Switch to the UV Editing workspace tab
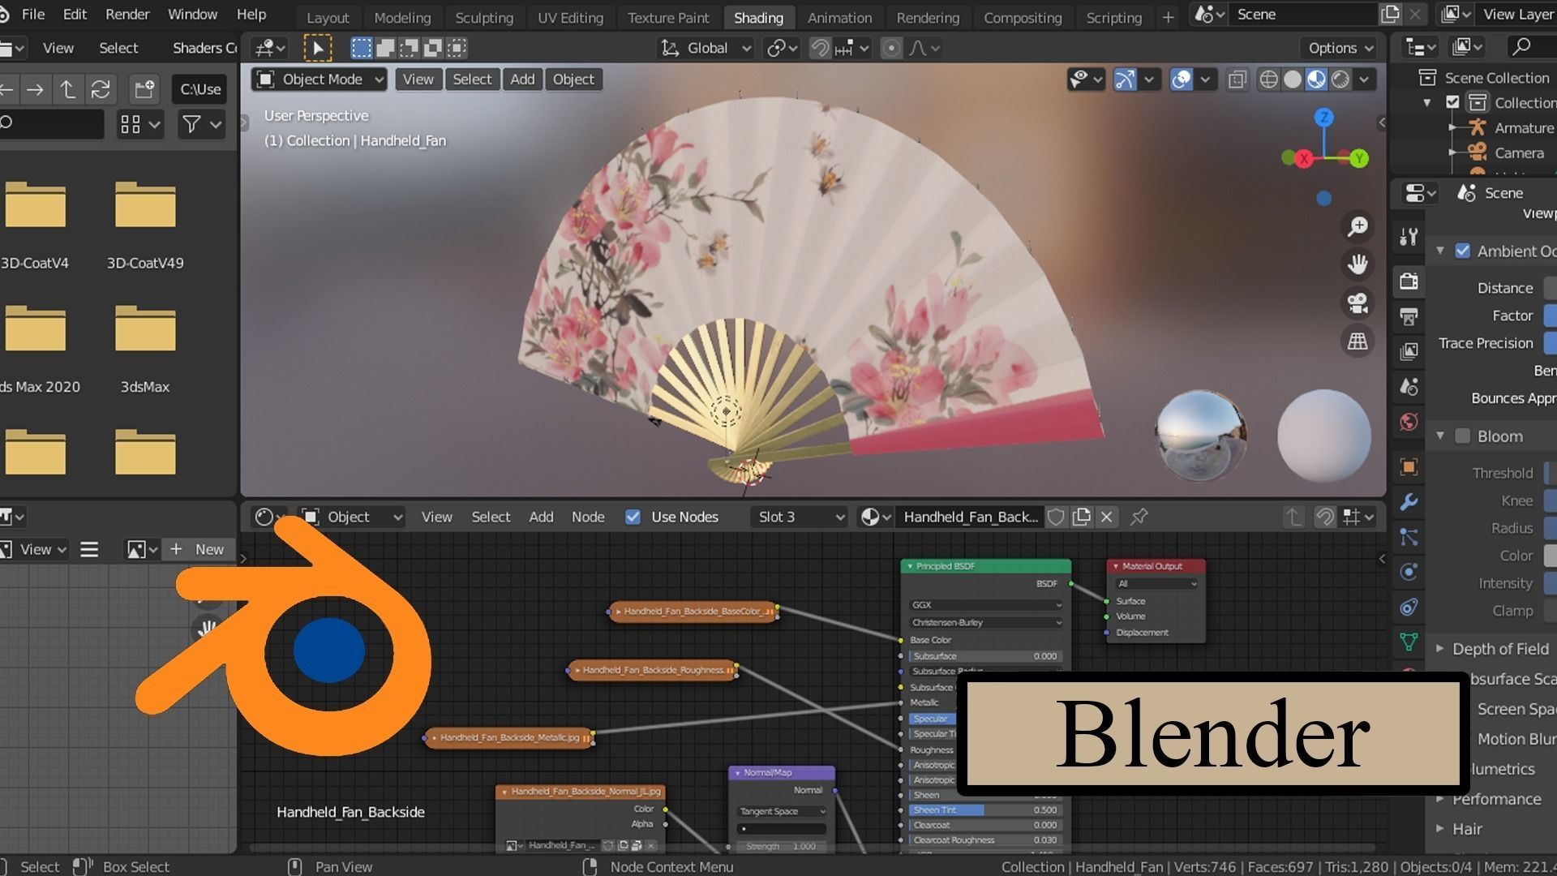This screenshot has width=1557, height=876. [x=570, y=17]
